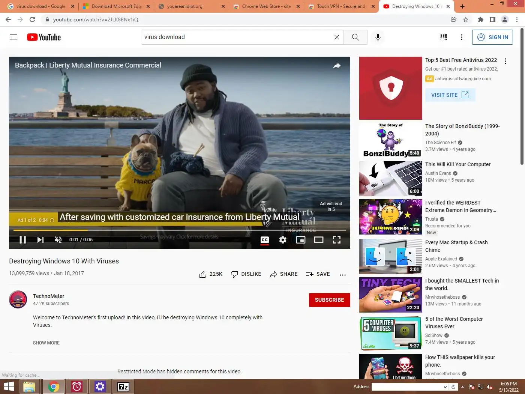The image size is (525, 394).
Task: Reload the current page
Action: pos(32,20)
